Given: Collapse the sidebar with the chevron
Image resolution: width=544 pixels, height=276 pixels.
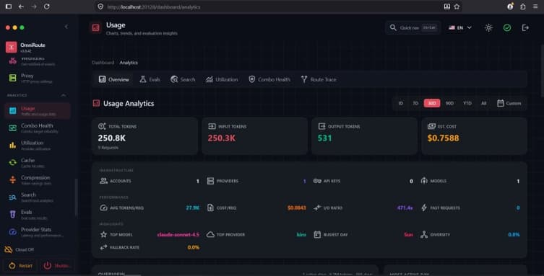Looking at the screenshot, I should tap(66, 27).
